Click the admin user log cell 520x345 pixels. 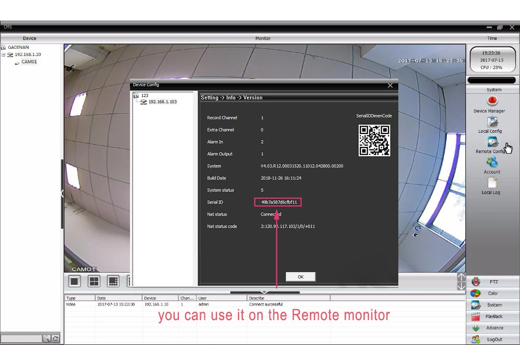pyautogui.click(x=204, y=305)
